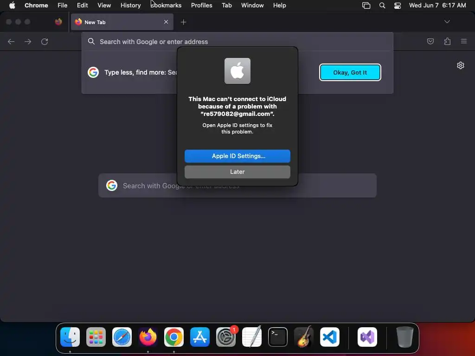Open the extensions puzzle icon
475x356 pixels.
[447, 41]
